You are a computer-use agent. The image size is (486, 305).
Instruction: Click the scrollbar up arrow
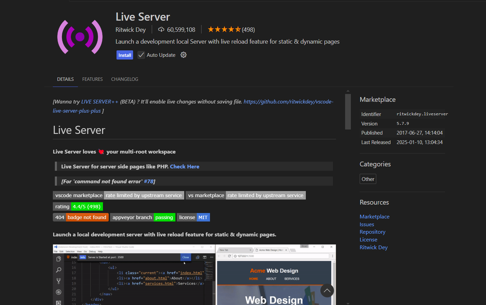coord(348,91)
